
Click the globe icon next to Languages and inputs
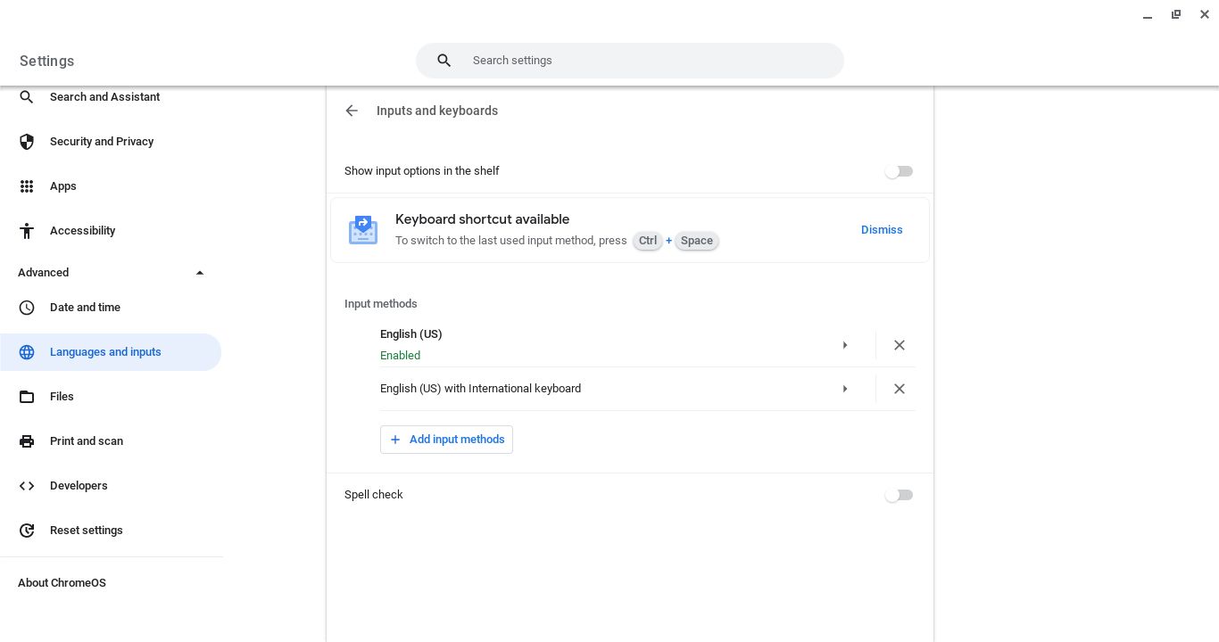coord(27,352)
